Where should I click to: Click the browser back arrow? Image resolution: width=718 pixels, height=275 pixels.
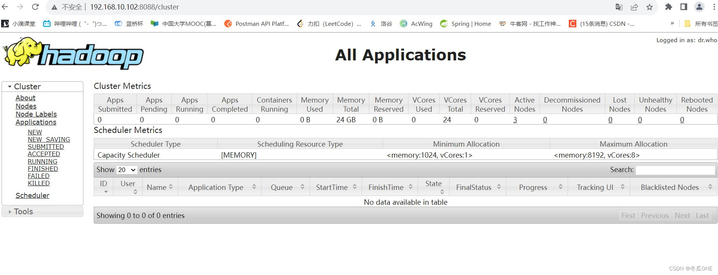click(x=5, y=7)
